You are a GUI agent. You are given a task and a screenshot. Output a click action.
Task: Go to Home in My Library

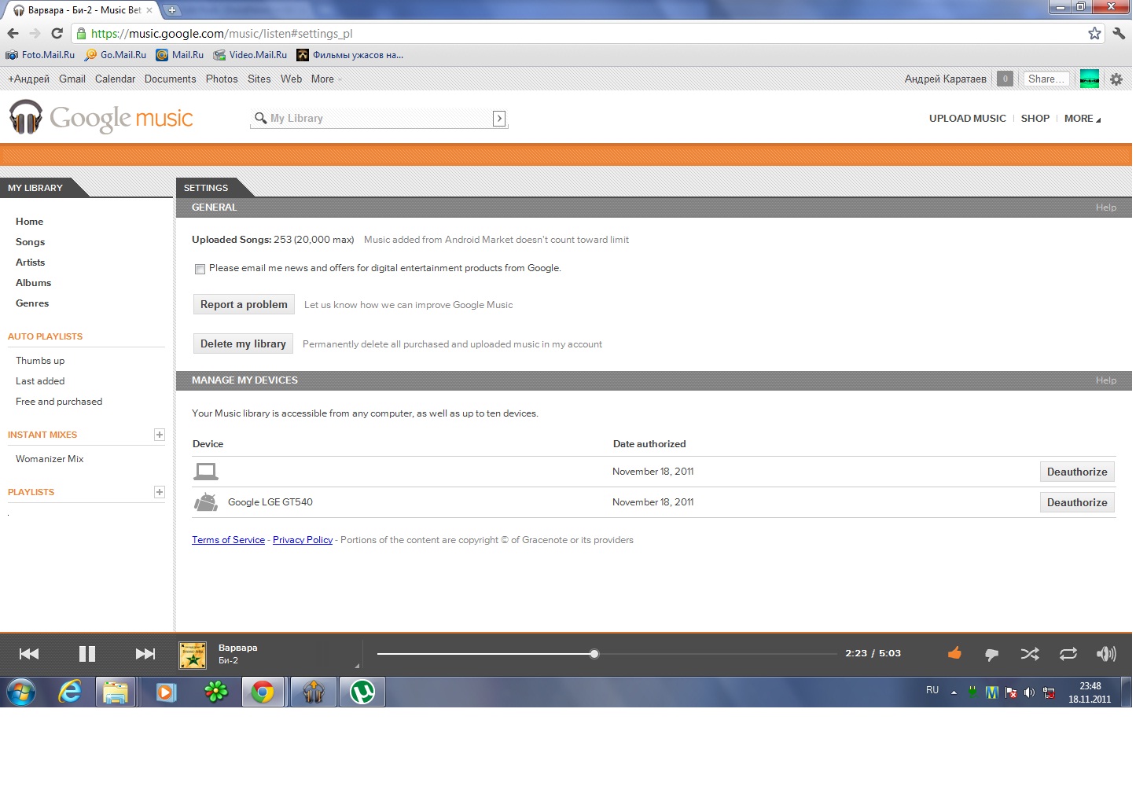[29, 222]
